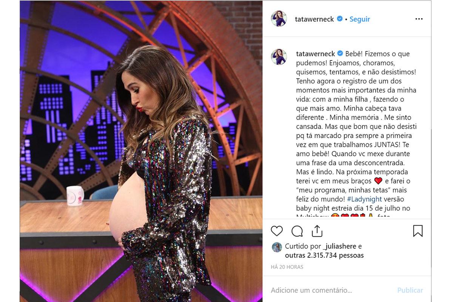Click the small _juliashere liker avatar
The image size is (453, 302).
276,247
